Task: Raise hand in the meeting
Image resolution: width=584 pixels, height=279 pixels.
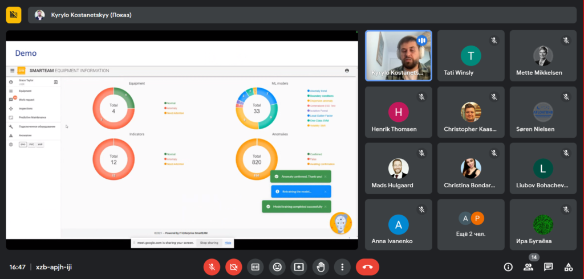Action: click(x=321, y=266)
